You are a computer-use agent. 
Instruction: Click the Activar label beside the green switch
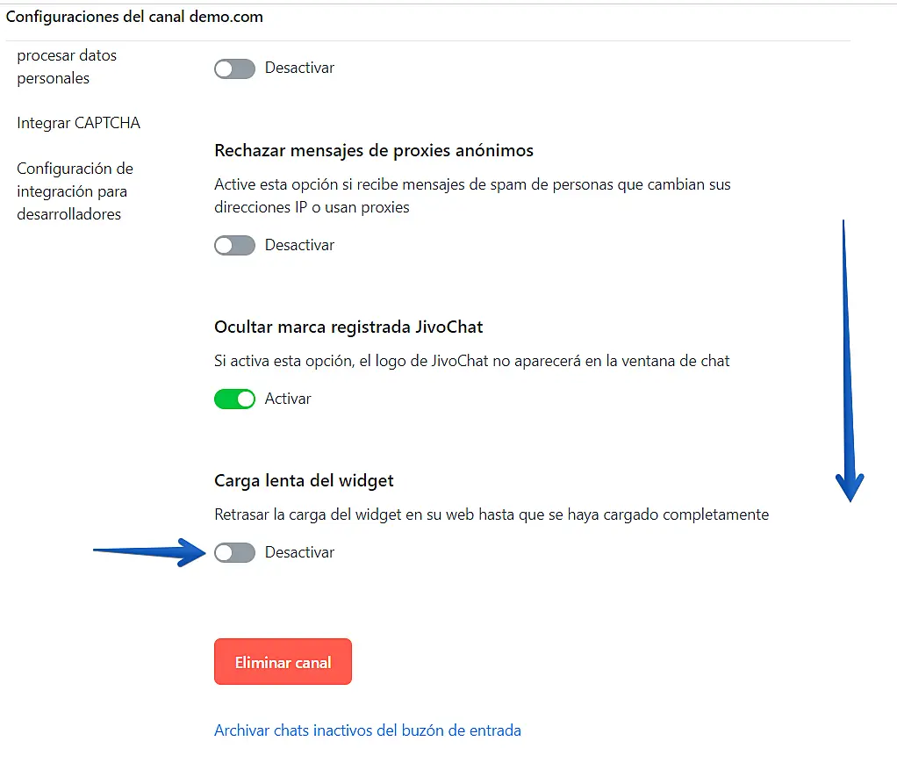(x=288, y=399)
